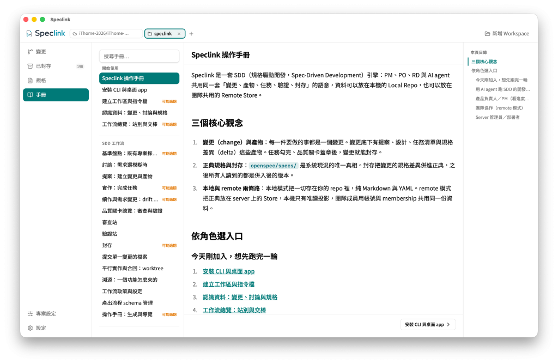This screenshot has height=364, width=558.
Task: Jump to 產品負責人／PM outline entry
Action: 502,99
